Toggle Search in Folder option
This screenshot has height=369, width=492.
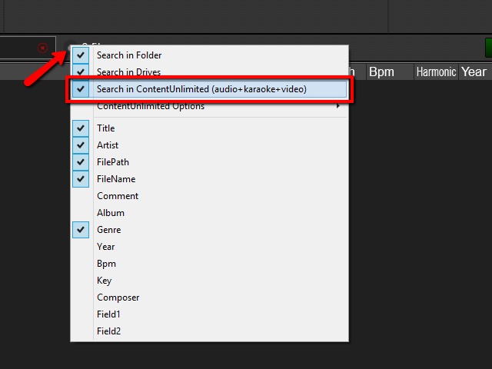[x=209, y=55]
